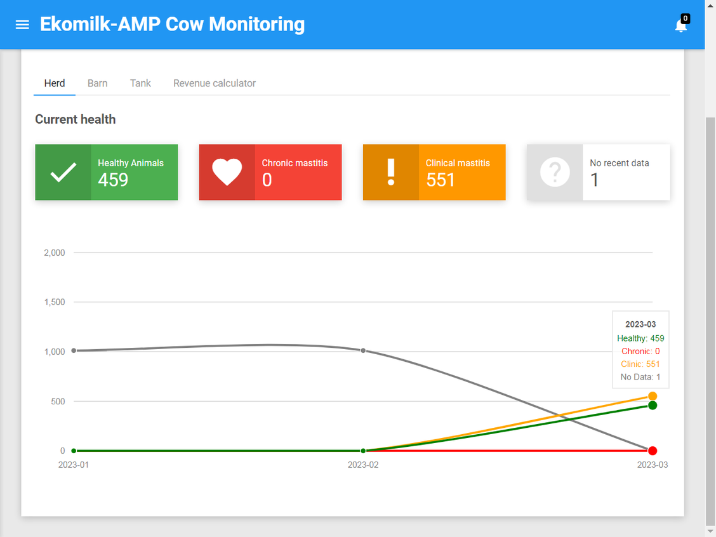
Task: Open the hamburger navigation menu
Action: [22, 25]
